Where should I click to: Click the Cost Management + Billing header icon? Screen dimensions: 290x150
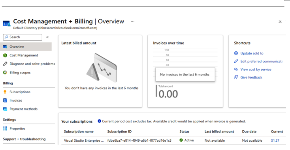point(7,23)
